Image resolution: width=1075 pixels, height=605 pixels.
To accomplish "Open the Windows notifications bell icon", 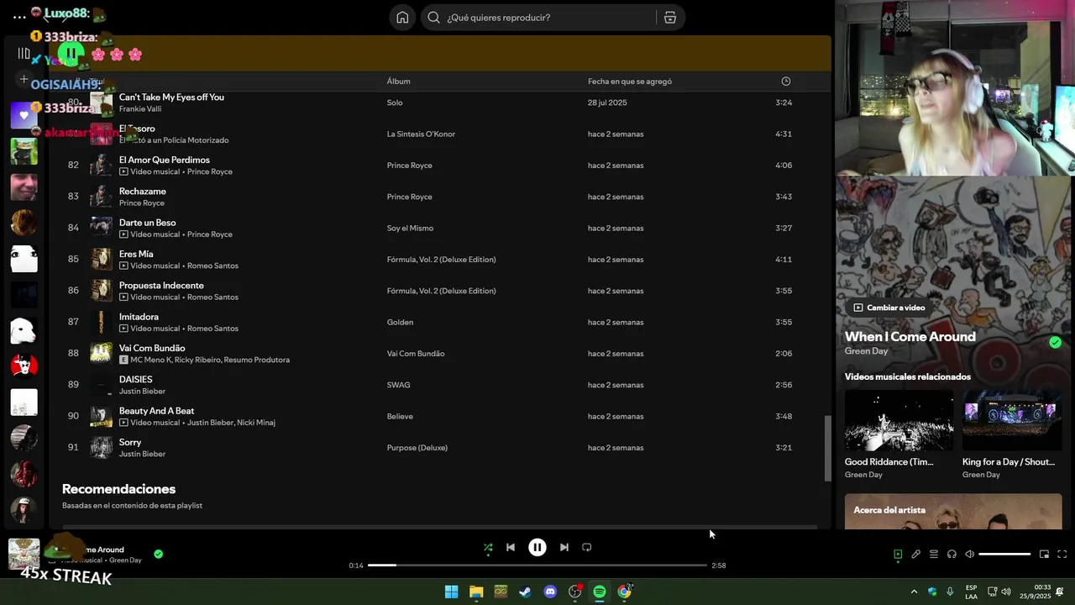I will pyautogui.click(x=1060, y=592).
